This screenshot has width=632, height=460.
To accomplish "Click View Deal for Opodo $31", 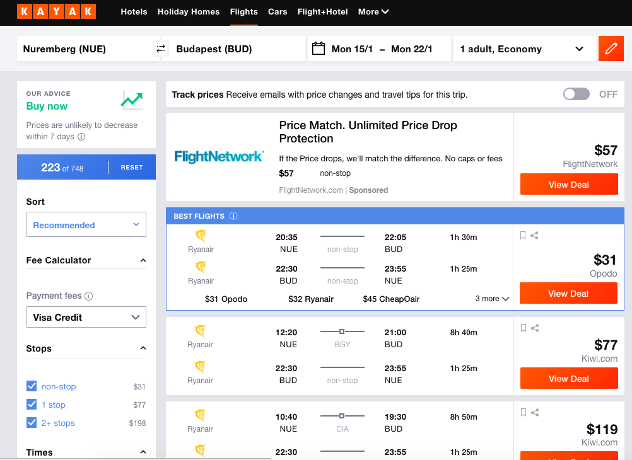I will coord(568,293).
